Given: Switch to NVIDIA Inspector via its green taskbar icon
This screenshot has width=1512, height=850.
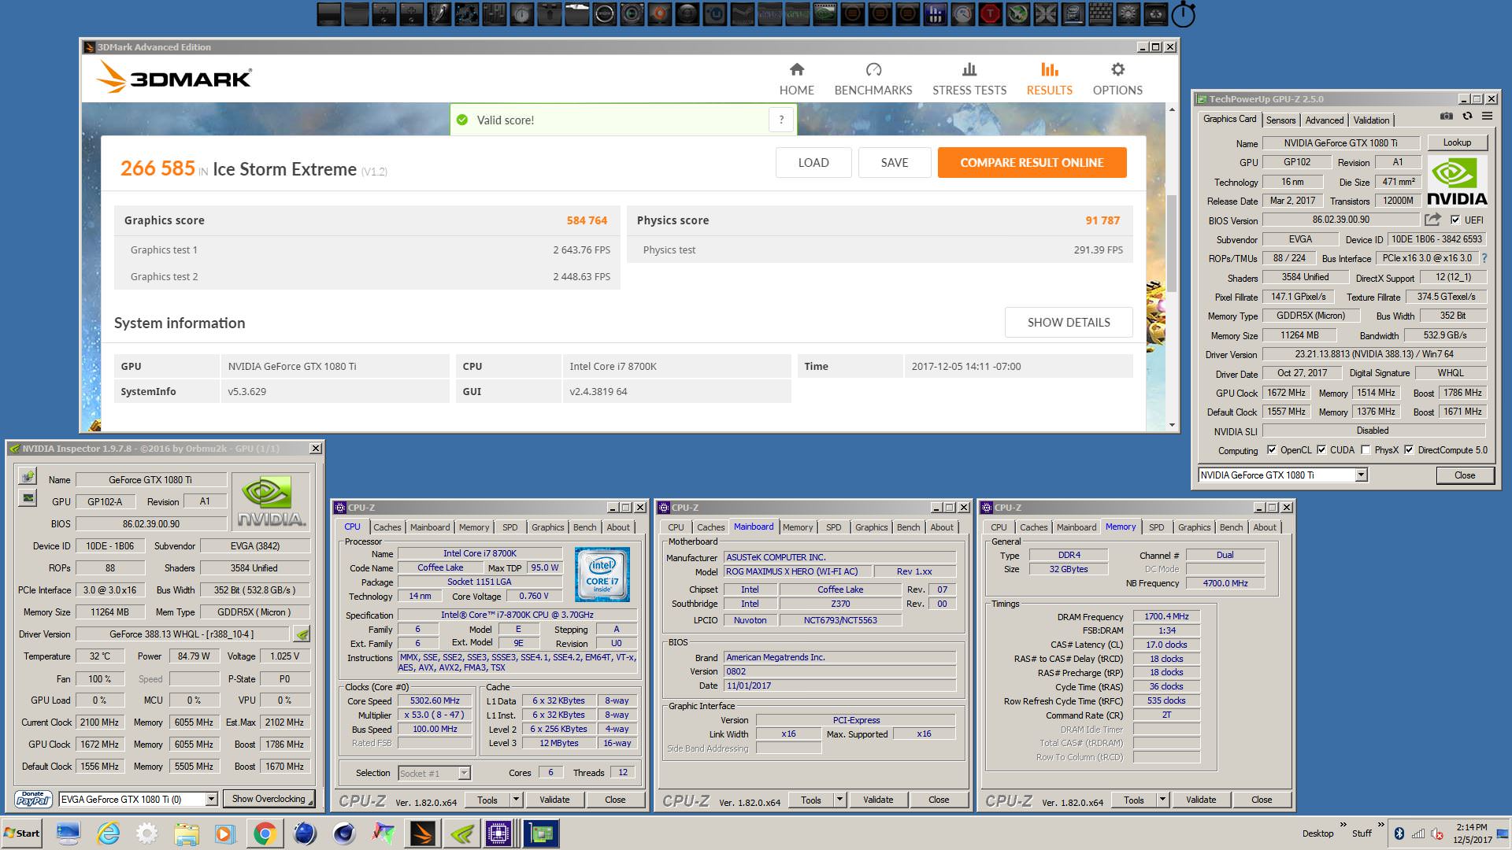Looking at the screenshot, I should point(462,833).
